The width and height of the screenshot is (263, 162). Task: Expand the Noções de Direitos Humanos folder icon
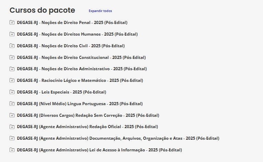tap(12, 34)
